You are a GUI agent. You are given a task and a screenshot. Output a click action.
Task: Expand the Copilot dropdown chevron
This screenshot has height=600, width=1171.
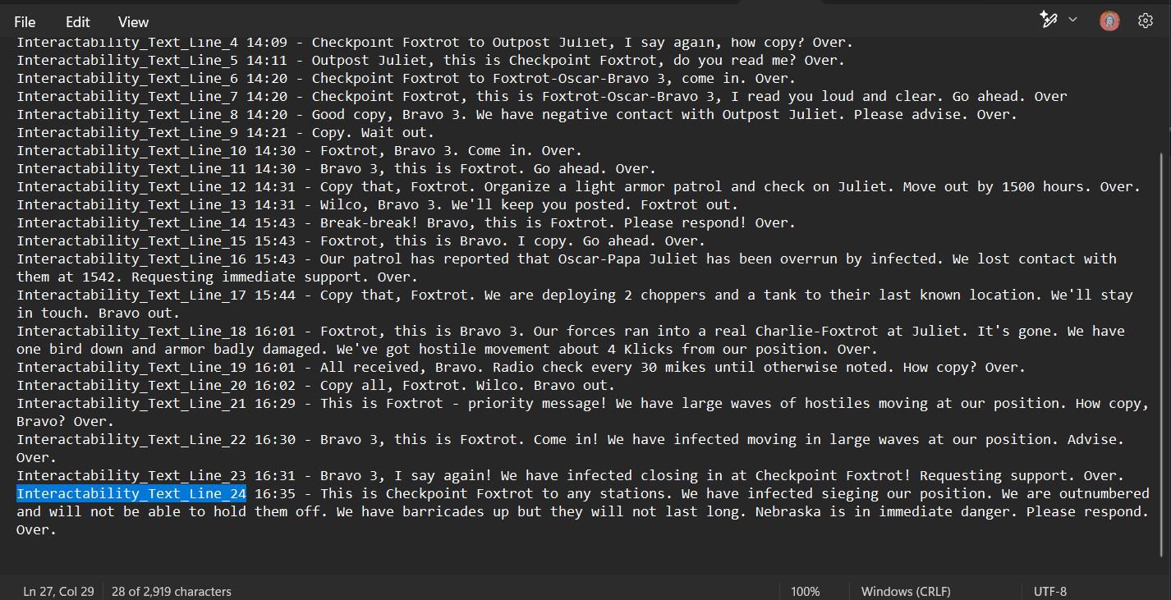pos(1072,20)
